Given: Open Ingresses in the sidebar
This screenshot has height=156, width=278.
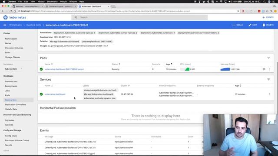Looking at the screenshot, I should pos(10,120).
